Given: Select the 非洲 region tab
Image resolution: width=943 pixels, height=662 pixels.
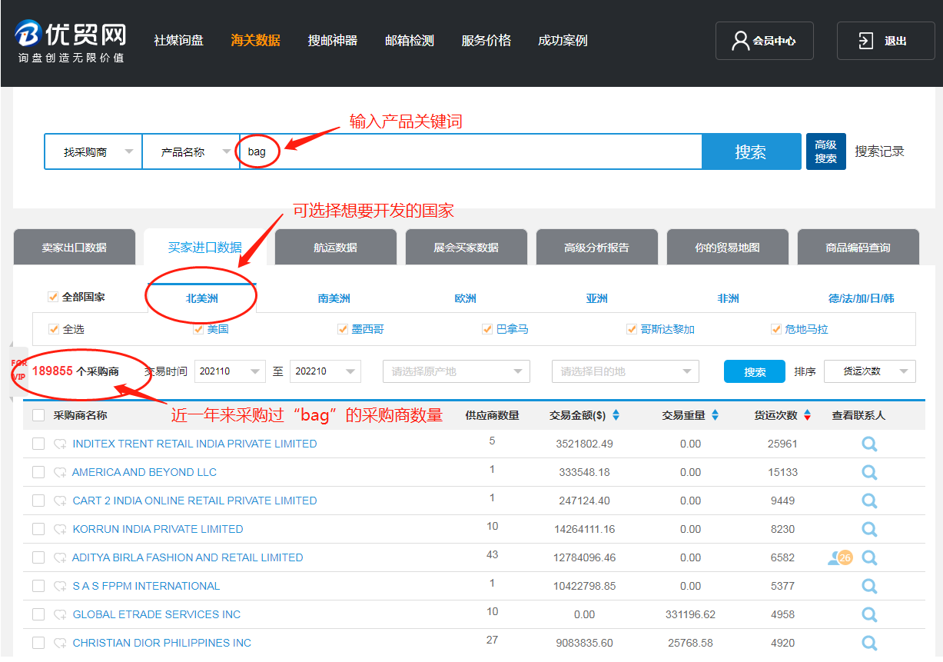Looking at the screenshot, I should 729,298.
